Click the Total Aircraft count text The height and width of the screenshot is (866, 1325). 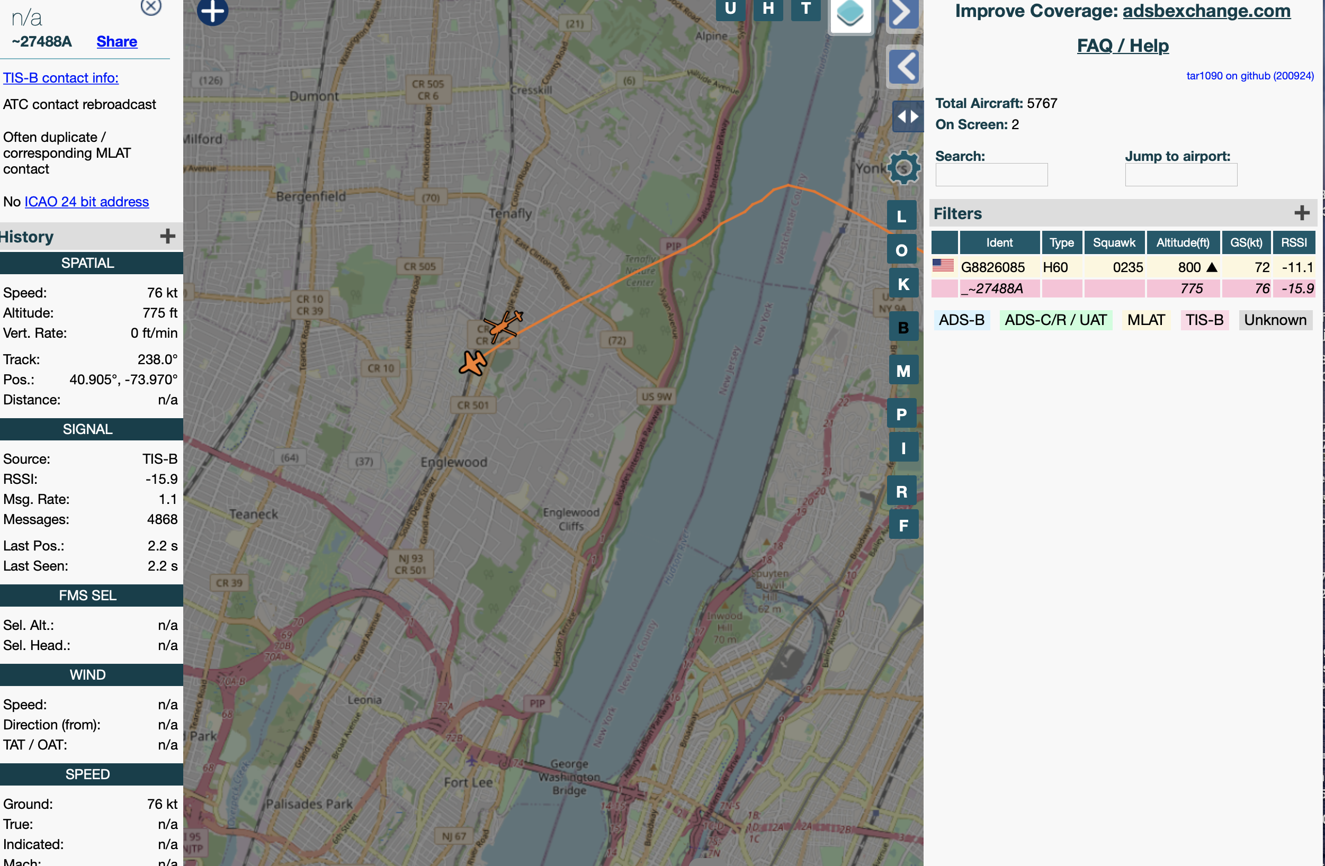(x=996, y=103)
